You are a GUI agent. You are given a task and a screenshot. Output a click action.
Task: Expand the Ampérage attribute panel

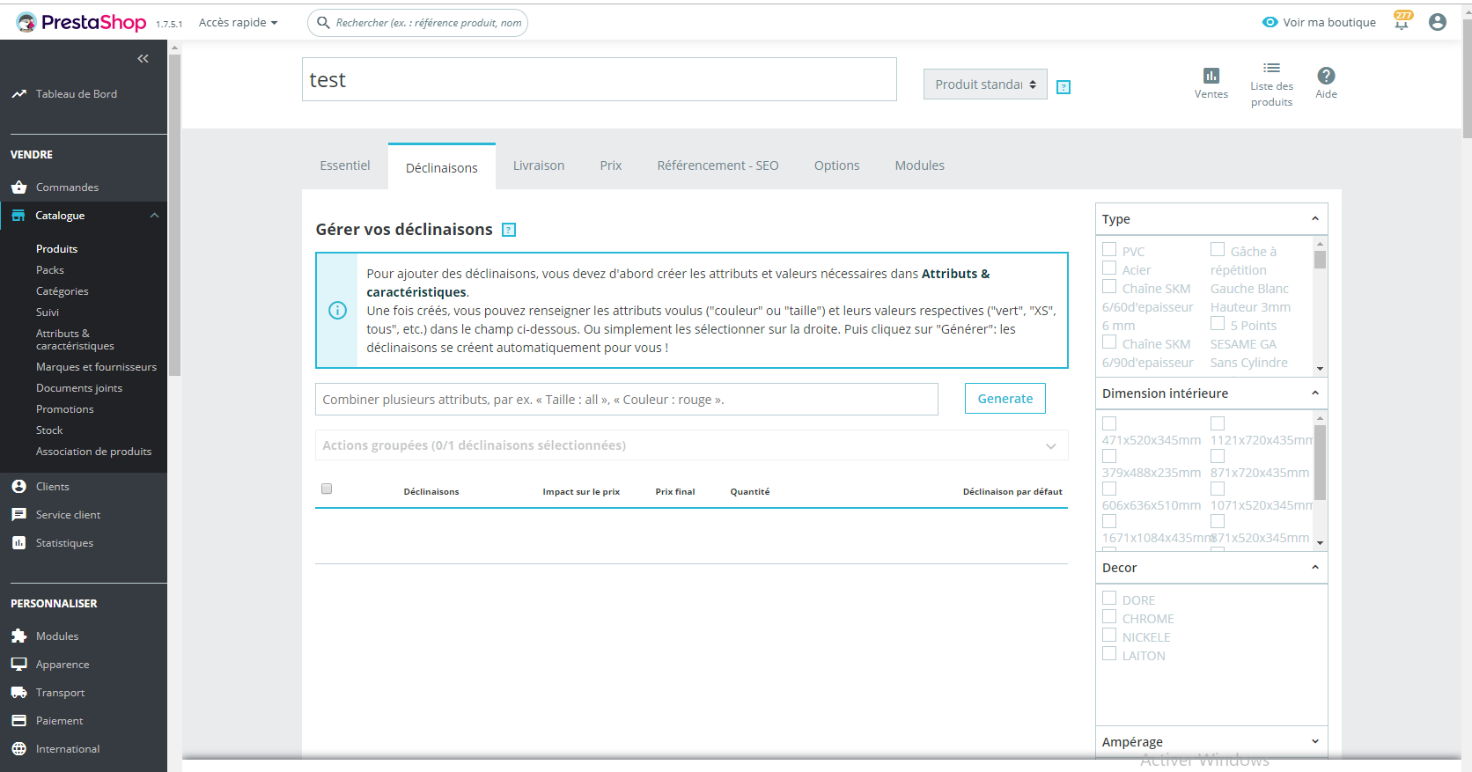[1315, 742]
